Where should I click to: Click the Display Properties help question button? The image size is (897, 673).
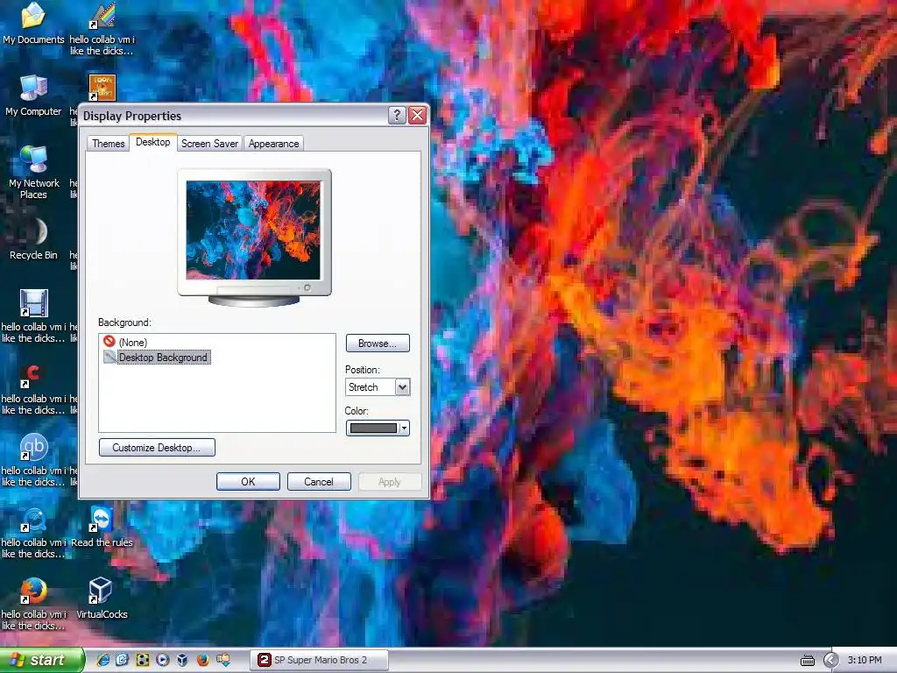[x=397, y=115]
